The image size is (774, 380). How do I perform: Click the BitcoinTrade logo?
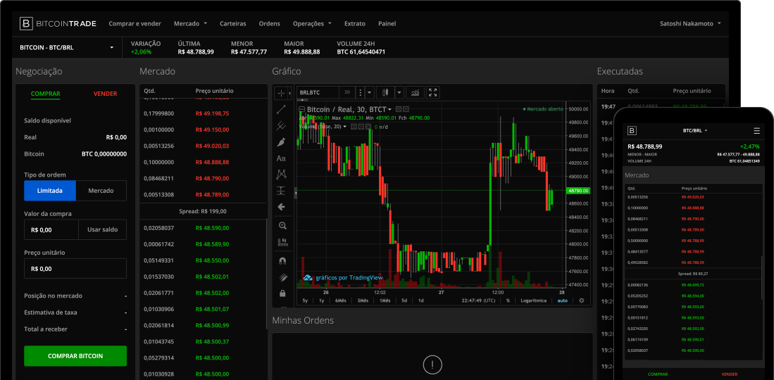(x=58, y=23)
